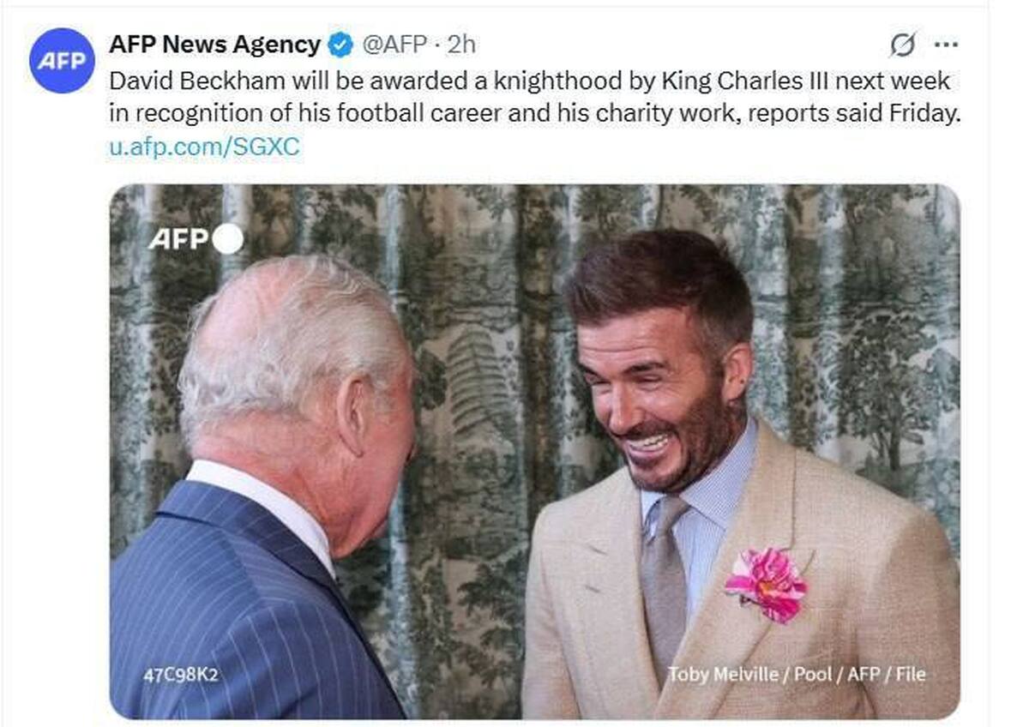Click the pink flower on the beige lapel
Screen dimensions: 1029x727
coord(766,583)
